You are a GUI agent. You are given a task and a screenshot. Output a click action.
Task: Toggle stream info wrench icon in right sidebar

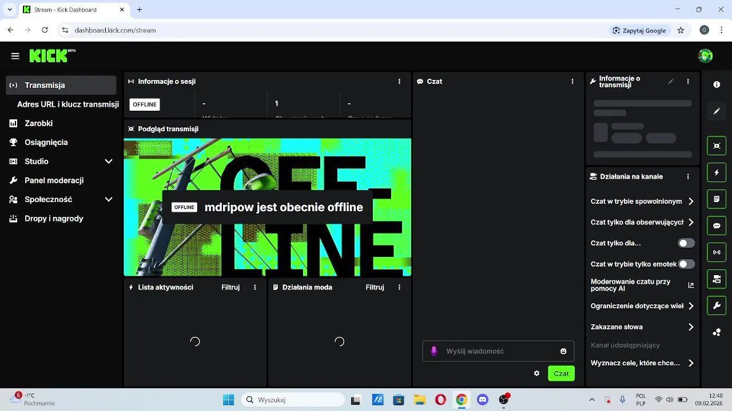pos(717,306)
